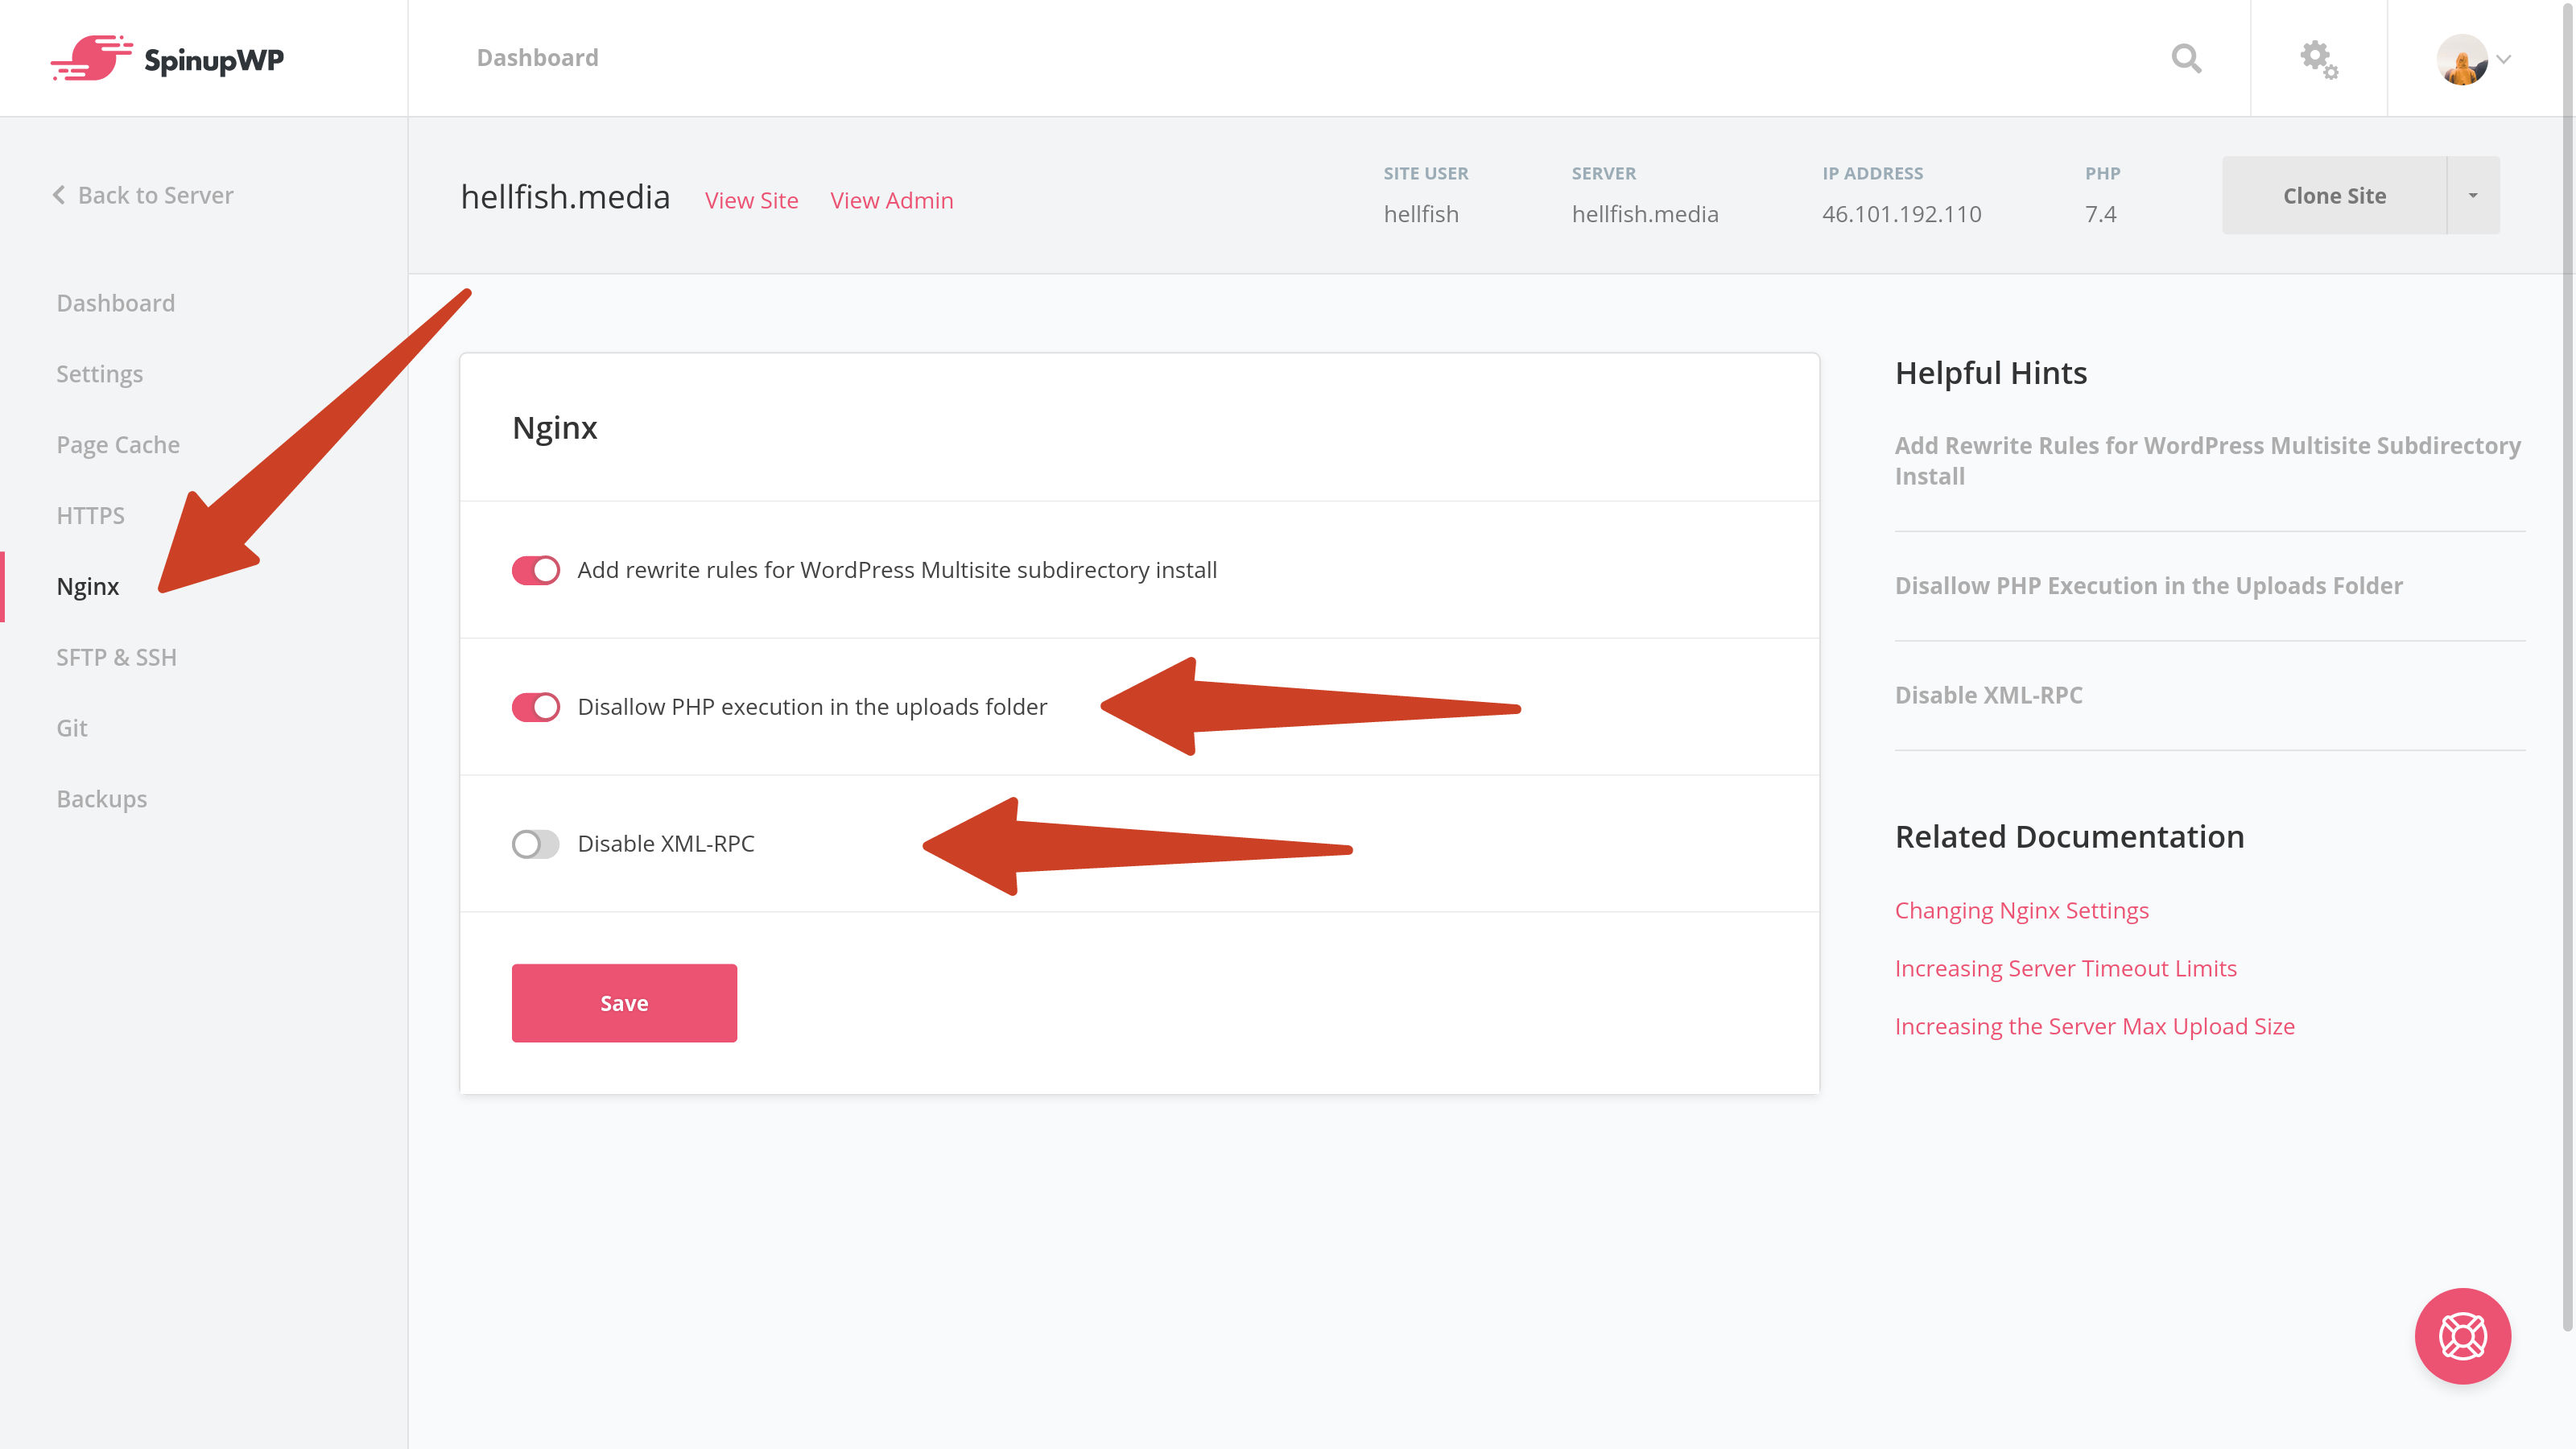Open Git in the sidebar
The height and width of the screenshot is (1449, 2576).
tap(71, 728)
